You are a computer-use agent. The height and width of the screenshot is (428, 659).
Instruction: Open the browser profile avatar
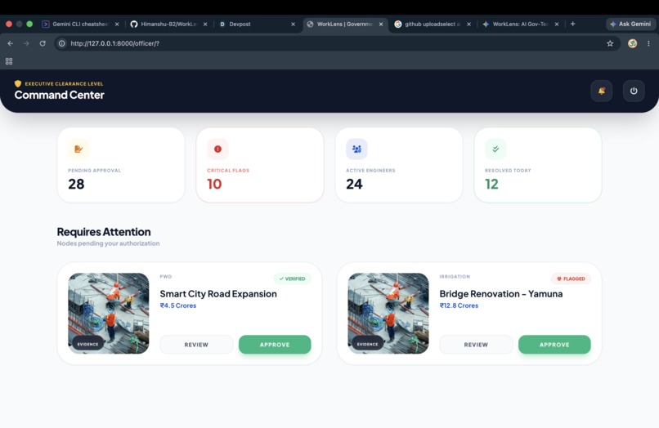pos(632,43)
